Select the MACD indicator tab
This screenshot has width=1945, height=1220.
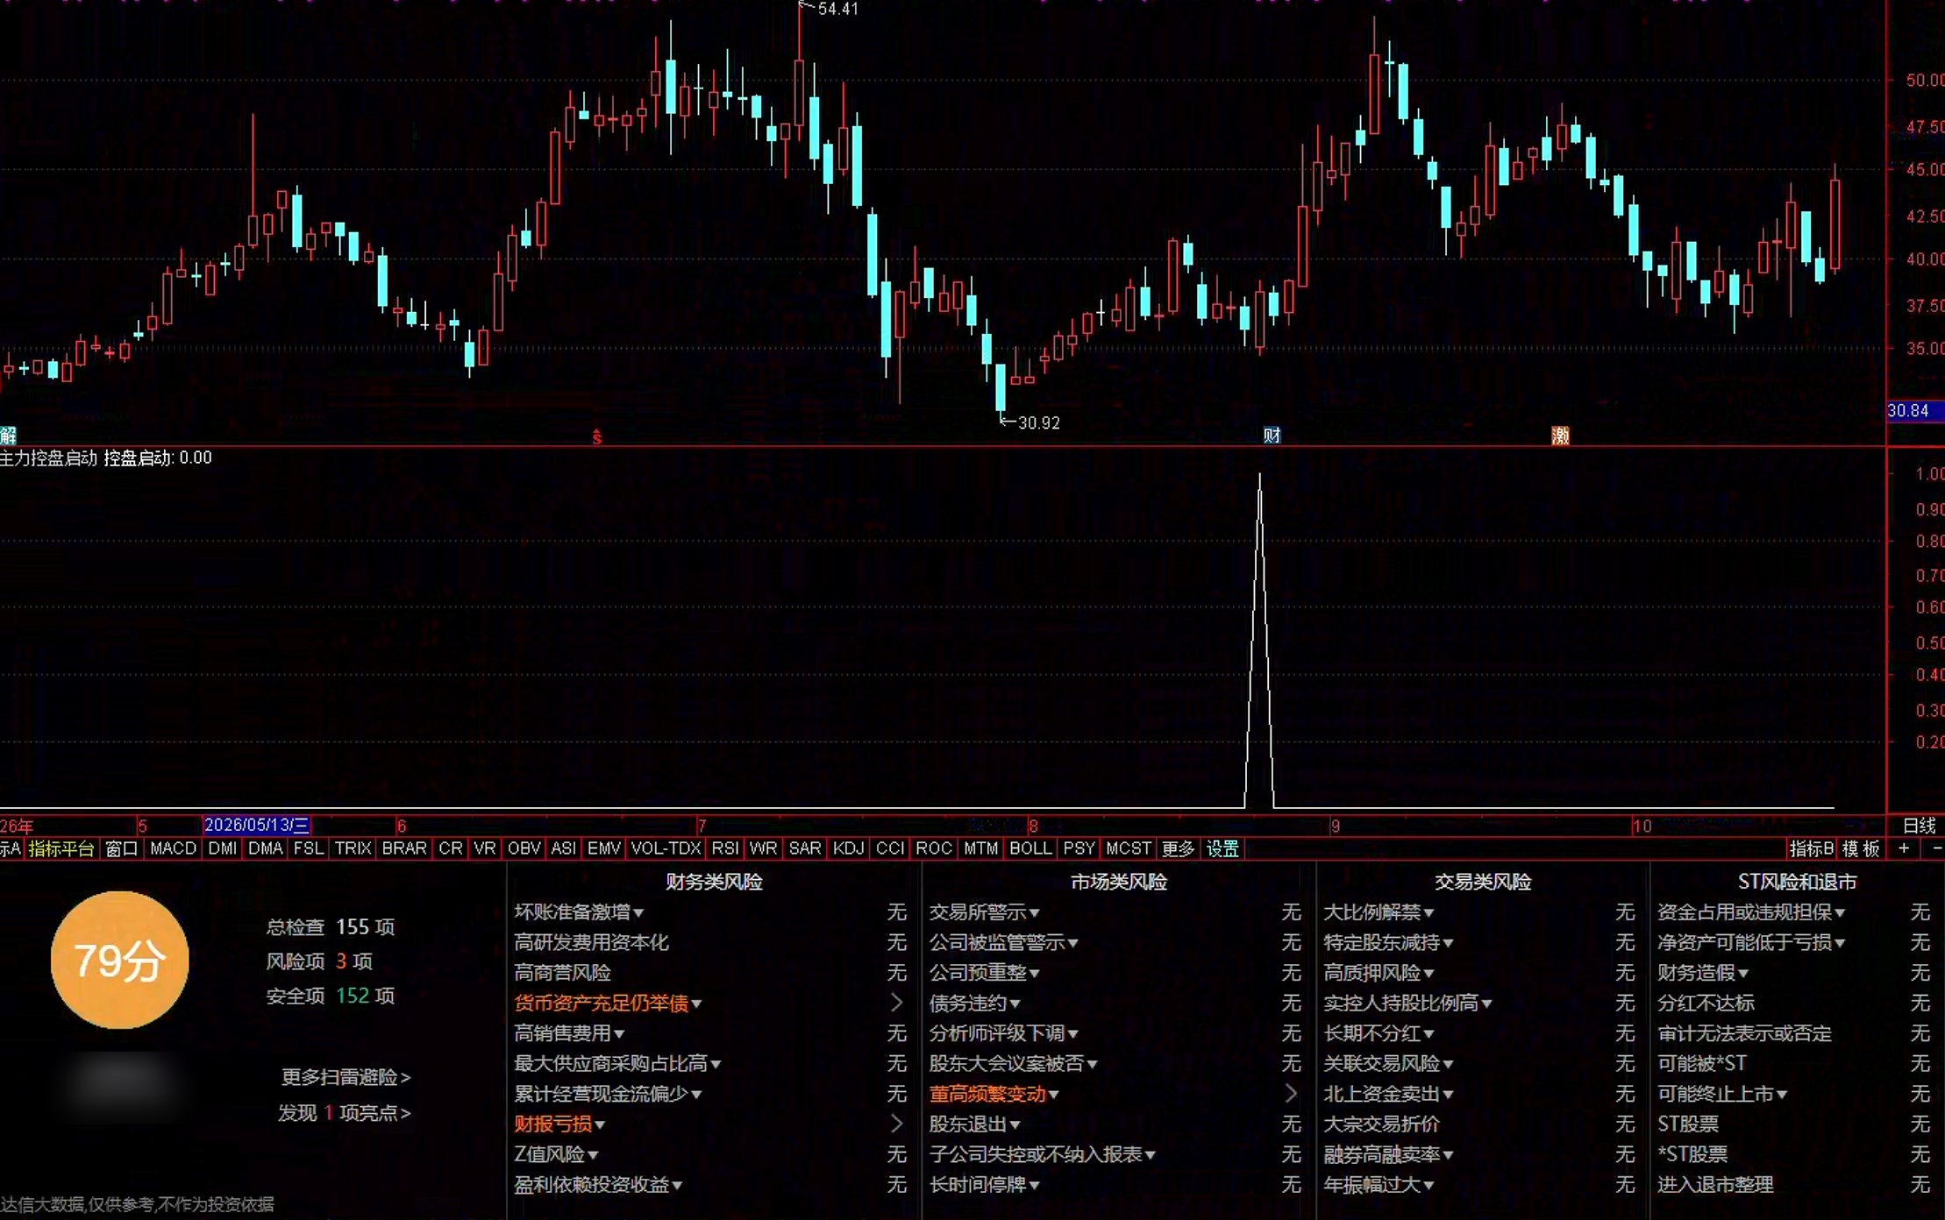click(x=173, y=848)
